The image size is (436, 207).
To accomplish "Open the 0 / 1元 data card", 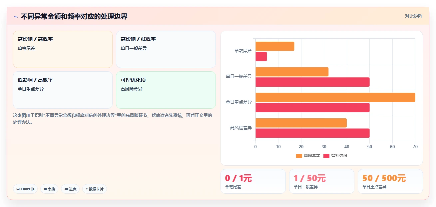I will pyautogui.click(x=253, y=181).
